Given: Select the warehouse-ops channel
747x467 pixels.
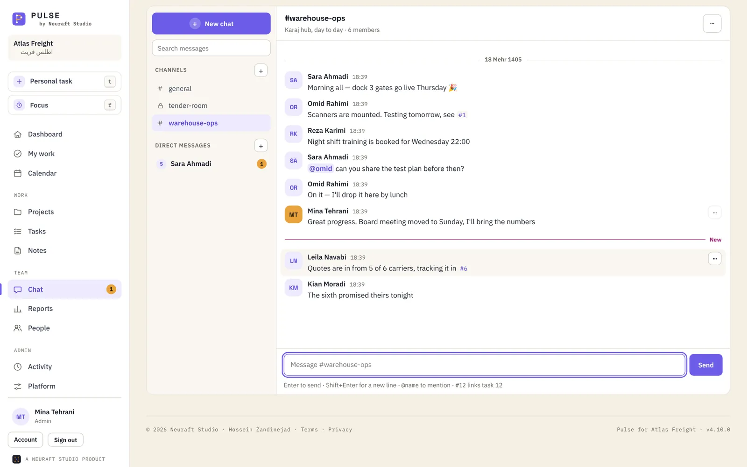Looking at the screenshot, I should tap(211, 123).
